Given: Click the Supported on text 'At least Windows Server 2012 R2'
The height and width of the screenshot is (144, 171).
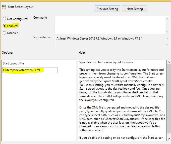Looking at the screenshot, I should click(x=78, y=39).
